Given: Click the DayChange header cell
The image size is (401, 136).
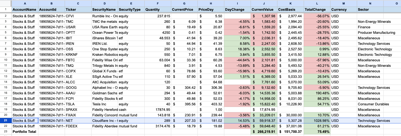Looking at the screenshot, I should click(237, 9).
